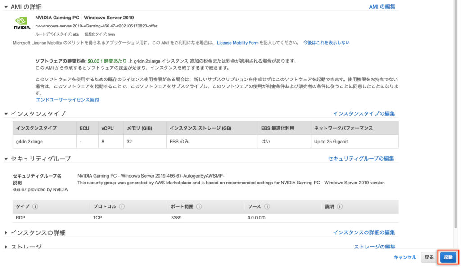Click the メモリ (GiB) column header
This screenshot has width=461, height=268.
point(145,128)
